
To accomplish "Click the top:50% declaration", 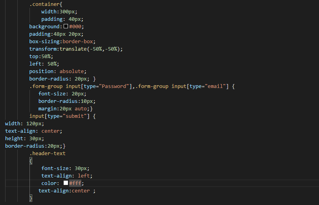I will [x=41, y=56].
